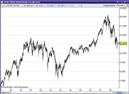Click the volume value V: 0
The width and height of the screenshot is (129, 94).
click(x=80, y=5)
